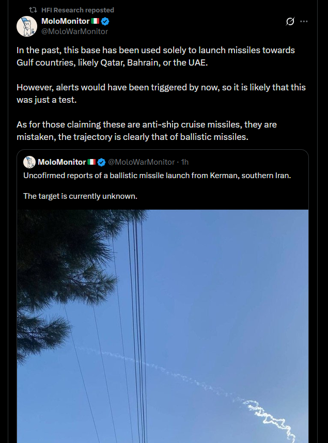Click the "1h" timestamp of the quoted tweet
Screen dimensions: 328x443
[184, 162]
